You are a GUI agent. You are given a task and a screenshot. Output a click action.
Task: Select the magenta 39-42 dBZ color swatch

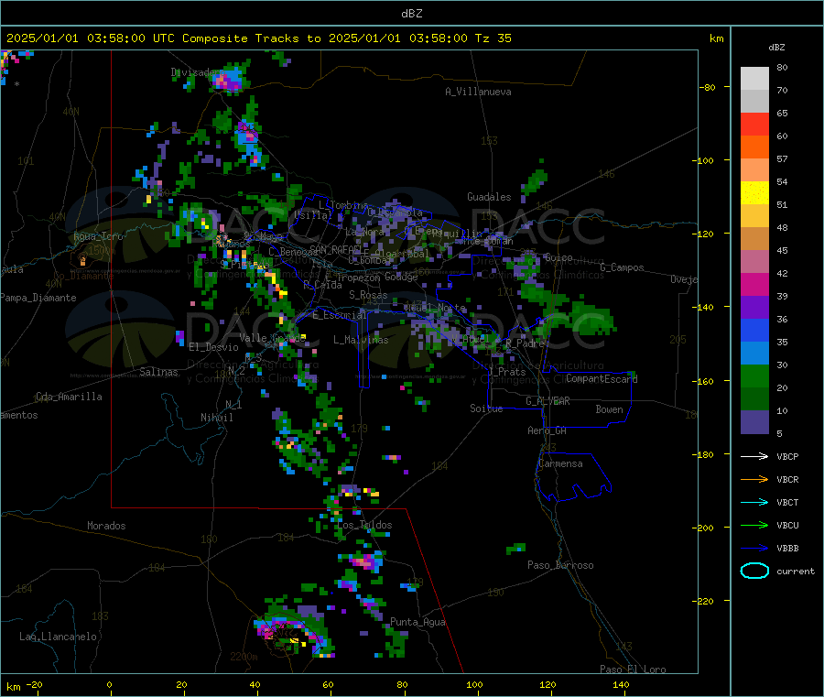[x=754, y=284]
